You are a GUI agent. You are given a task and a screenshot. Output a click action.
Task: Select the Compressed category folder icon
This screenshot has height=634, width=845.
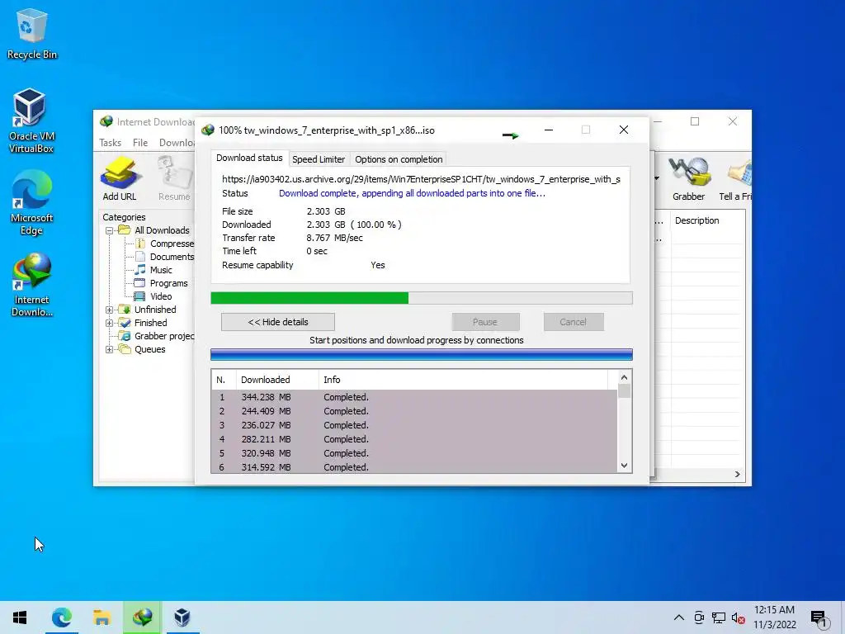(140, 244)
